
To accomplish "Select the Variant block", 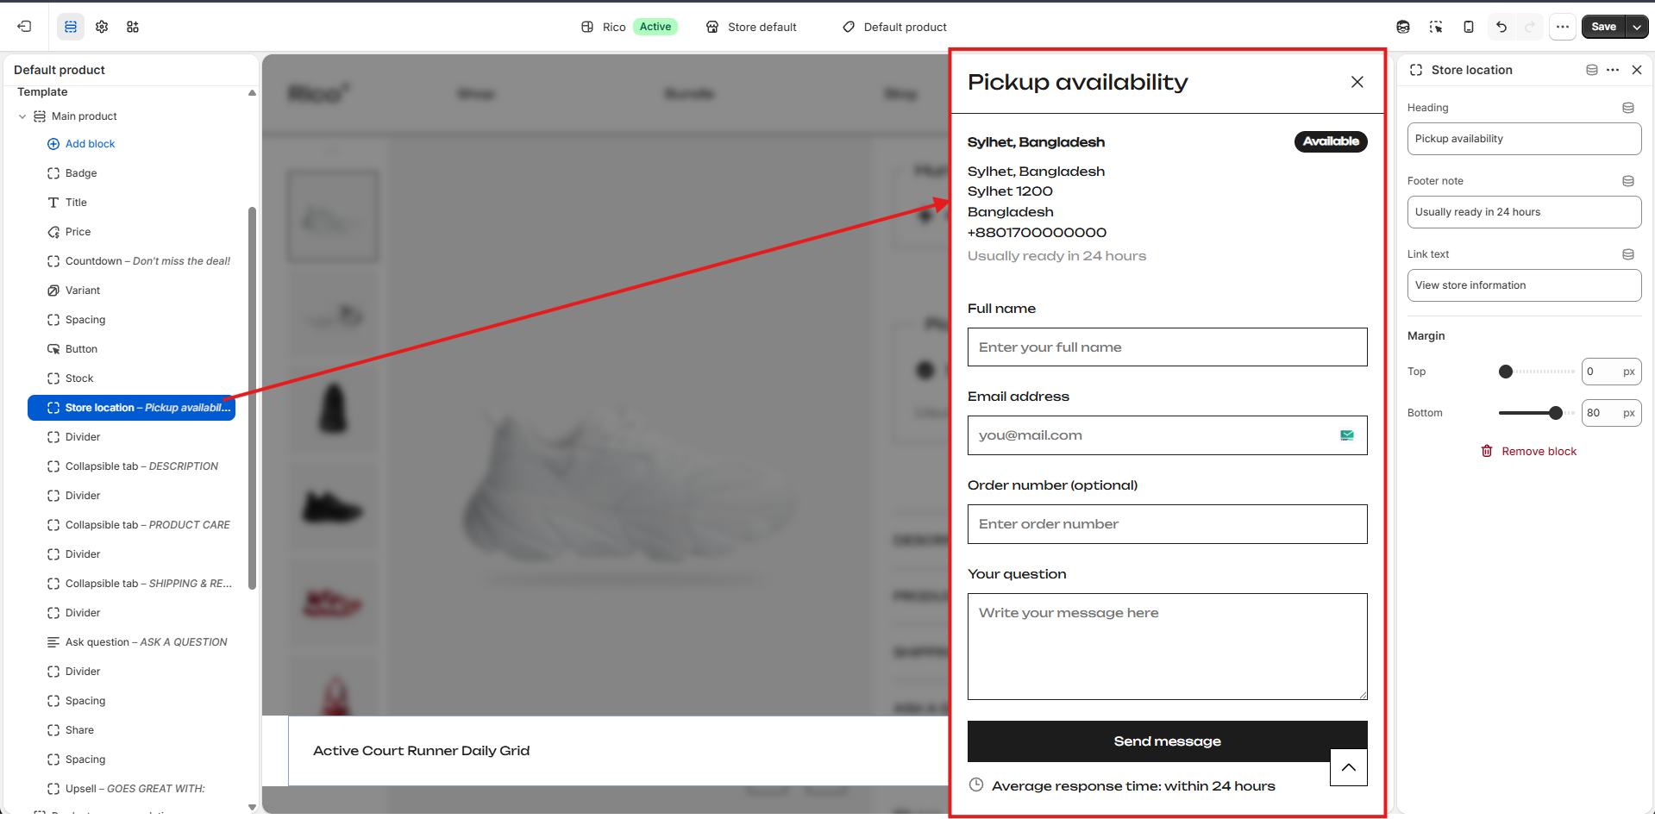I will (131, 291).
